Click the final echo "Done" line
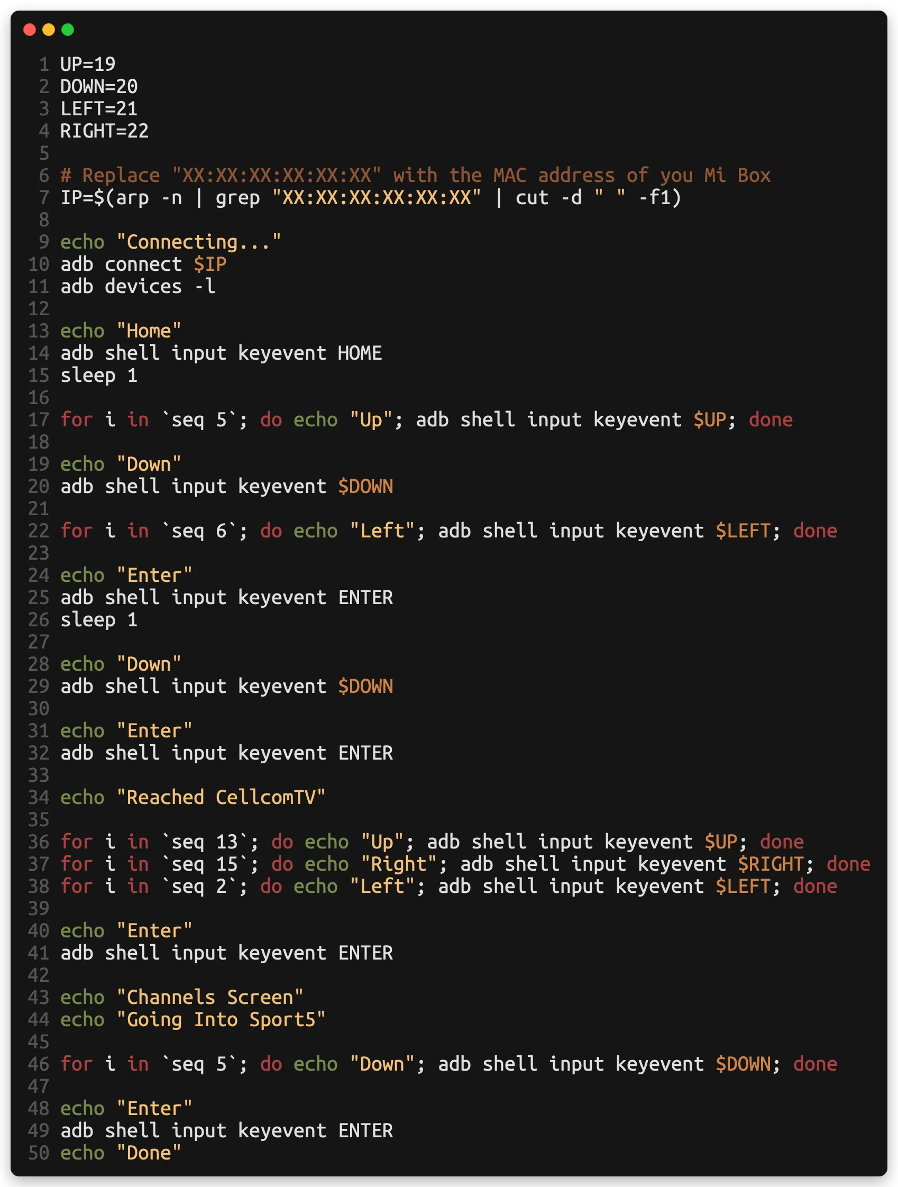 121,1153
